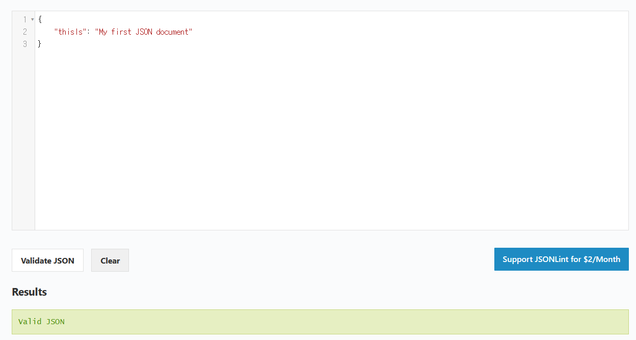Collapse the JSON object fold arrow
The image size is (636, 340).
click(x=33, y=19)
